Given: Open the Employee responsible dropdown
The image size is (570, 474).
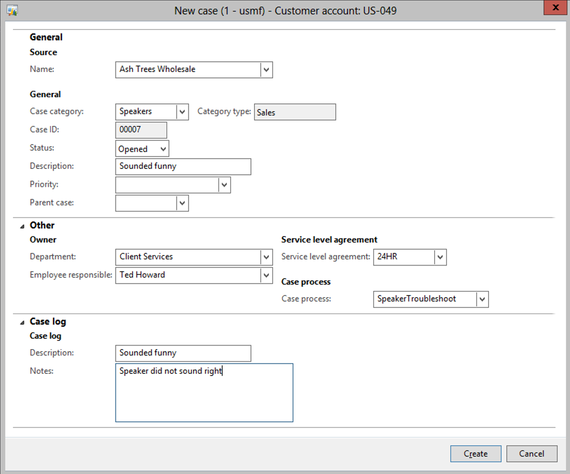Looking at the screenshot, I should click(x=266, y=275).
